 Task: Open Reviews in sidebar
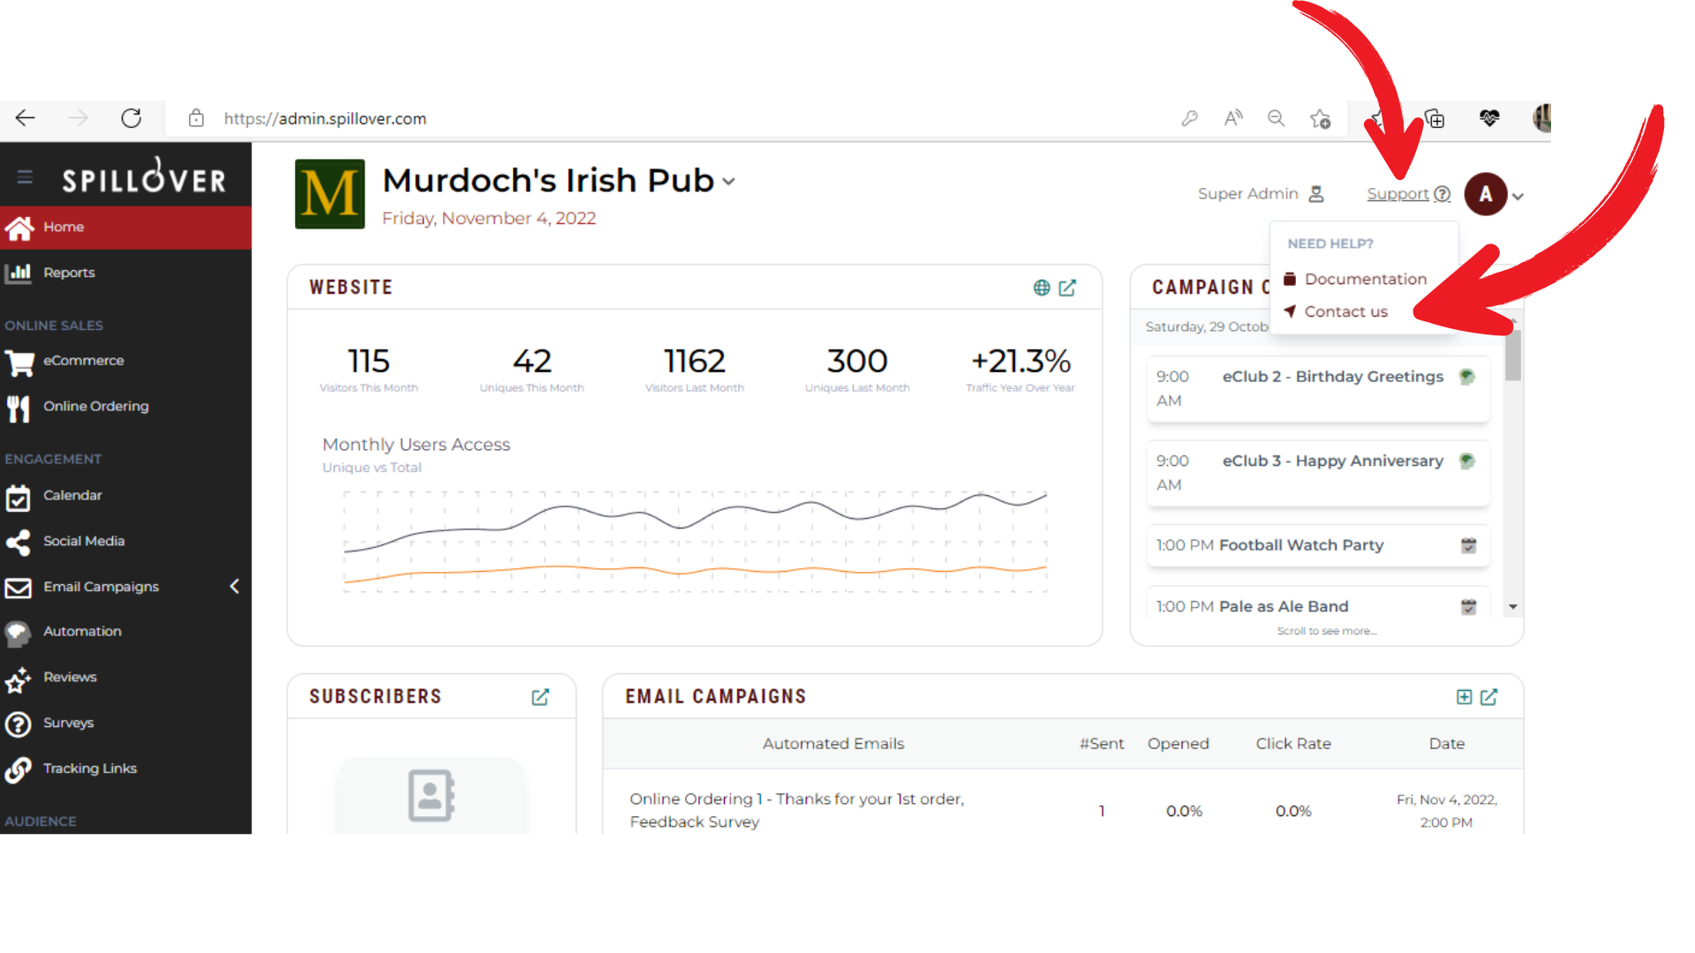(x=125, y=678)
